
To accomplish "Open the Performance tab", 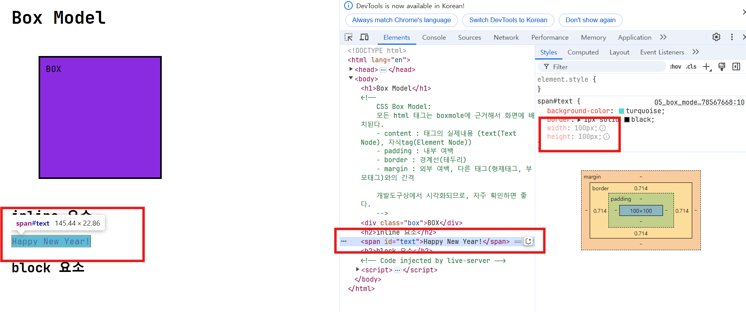I will pyautogui.click(x=550, y=37).
